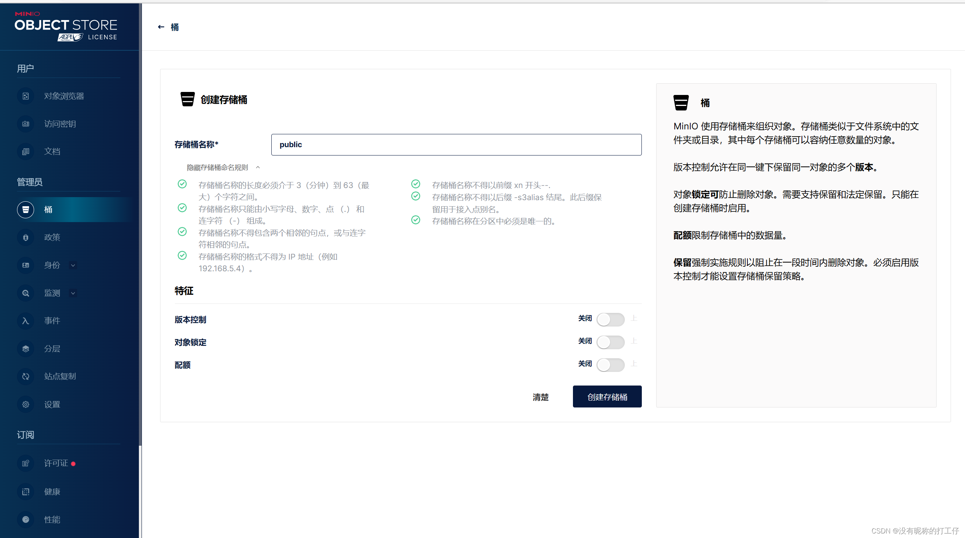965x538 pixels.
Task: Click the Documentation (文档) icon
Action: [x=26, y=151]
